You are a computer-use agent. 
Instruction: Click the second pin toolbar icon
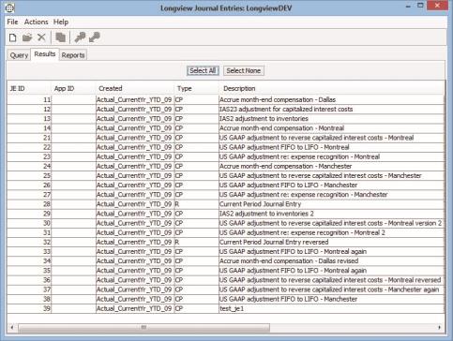[95, 37]
